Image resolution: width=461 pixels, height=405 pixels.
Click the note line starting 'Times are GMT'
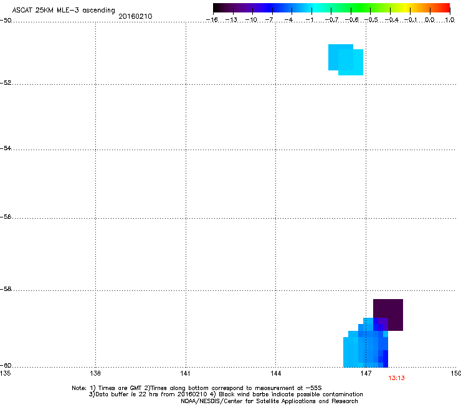pos(197,388)
